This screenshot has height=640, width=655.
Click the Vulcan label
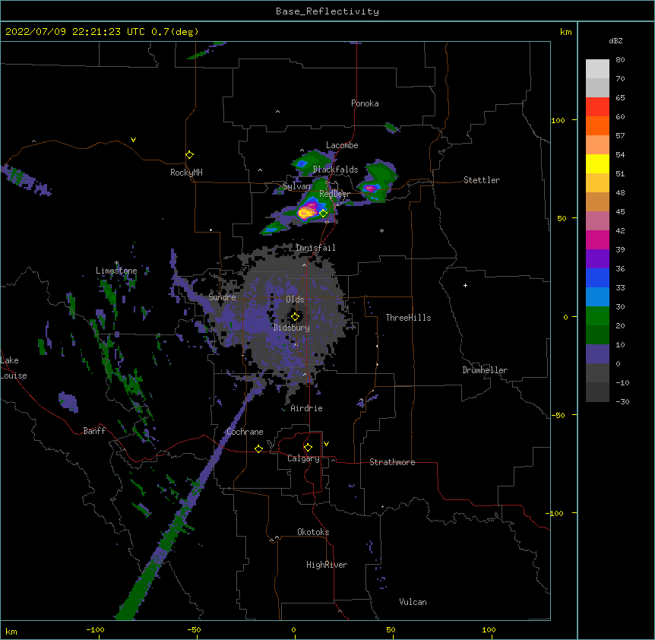(x=413, y=602)
